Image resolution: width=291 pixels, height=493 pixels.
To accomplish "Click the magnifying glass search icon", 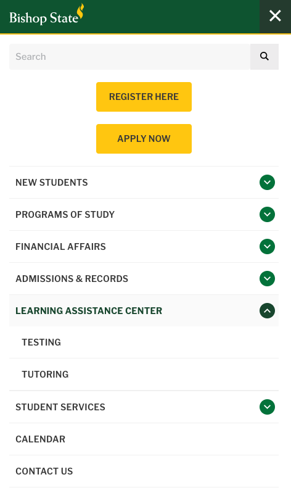I will pos(264,57).
